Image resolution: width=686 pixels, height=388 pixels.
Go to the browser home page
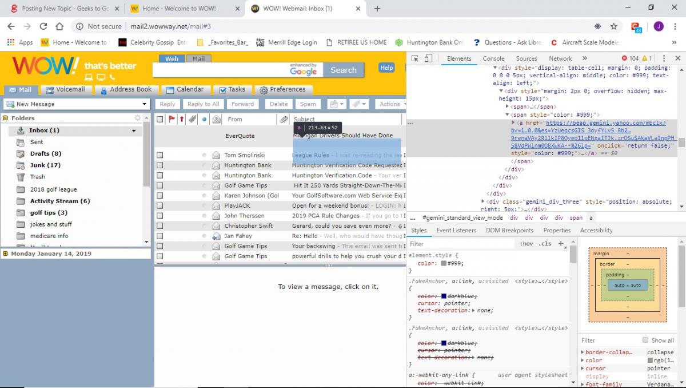59,26
